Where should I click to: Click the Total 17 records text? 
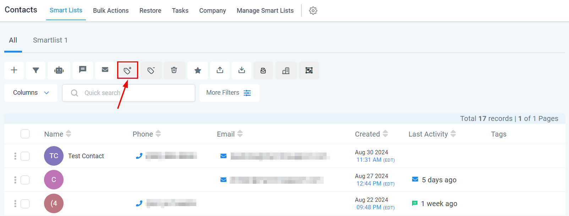point(486,118)
